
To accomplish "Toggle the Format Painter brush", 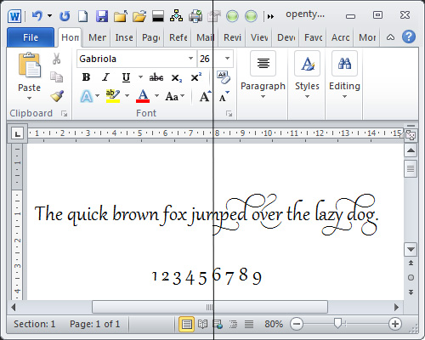I will 57,96.
